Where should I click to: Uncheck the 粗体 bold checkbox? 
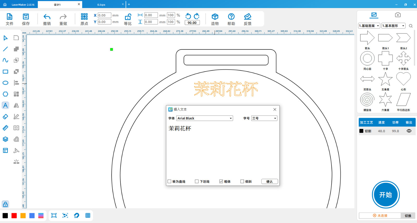[221, 181]
